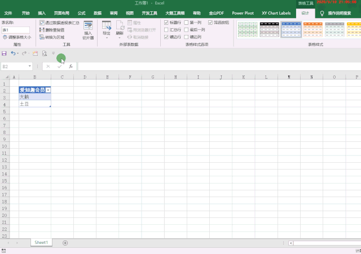Click the fx insert function icon
The height and width of the screenshot is (254, 361).
(71, 66)
